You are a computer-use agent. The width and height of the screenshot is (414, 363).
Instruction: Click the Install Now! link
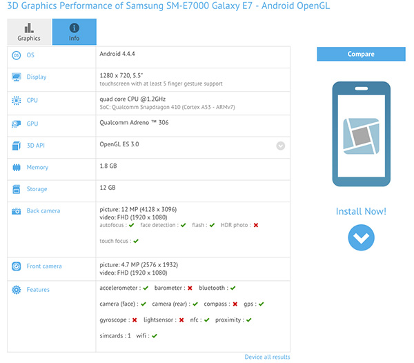(x=361, y=211)
